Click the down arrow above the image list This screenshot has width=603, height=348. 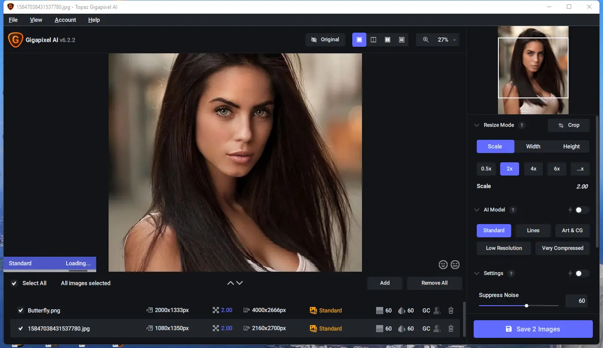click(240, 283)
